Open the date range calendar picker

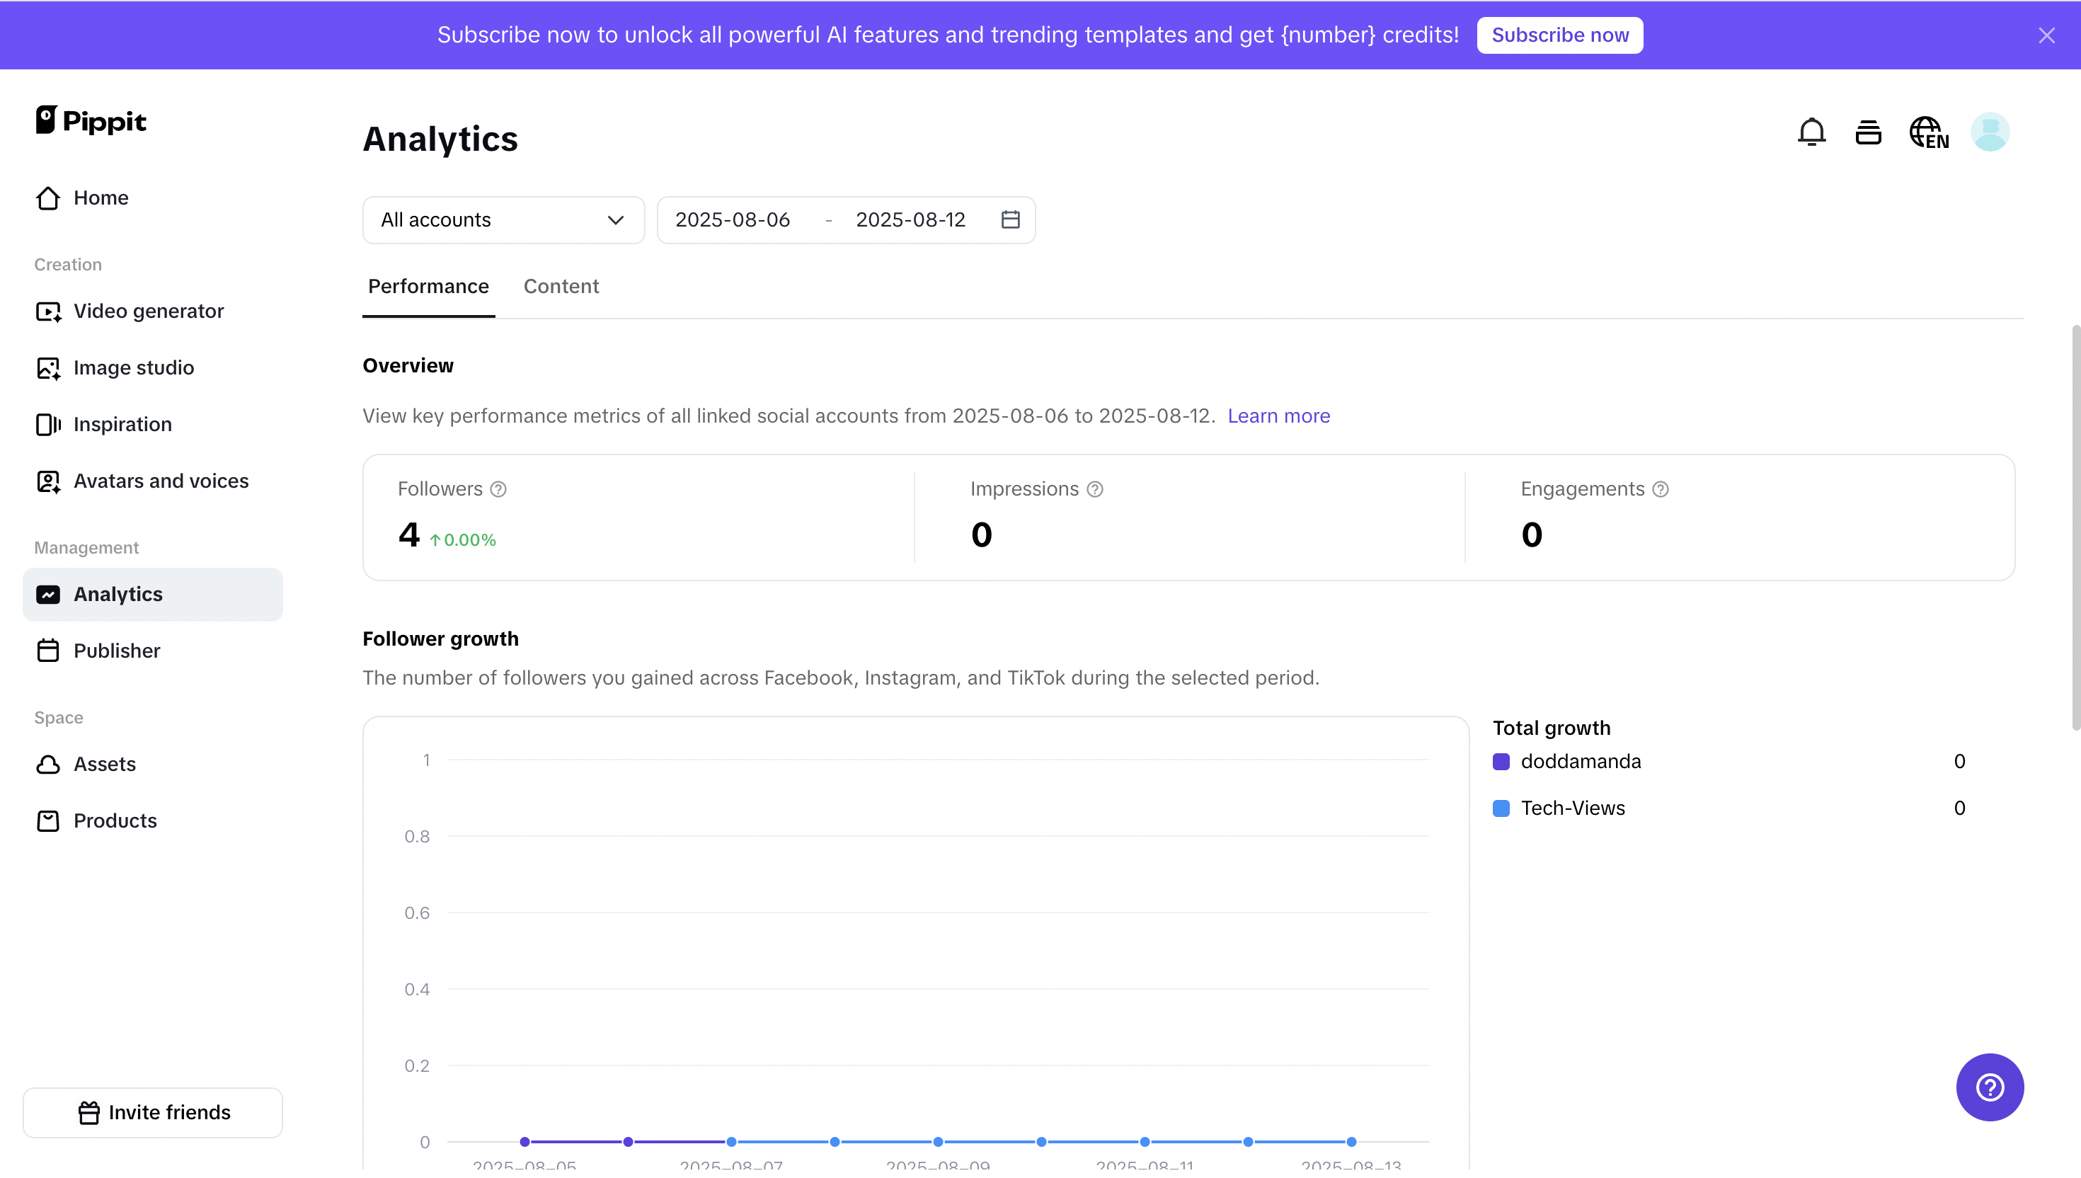point(1010,219)
